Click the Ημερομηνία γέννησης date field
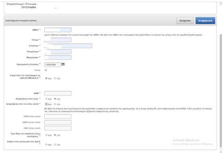 [53, 65]
